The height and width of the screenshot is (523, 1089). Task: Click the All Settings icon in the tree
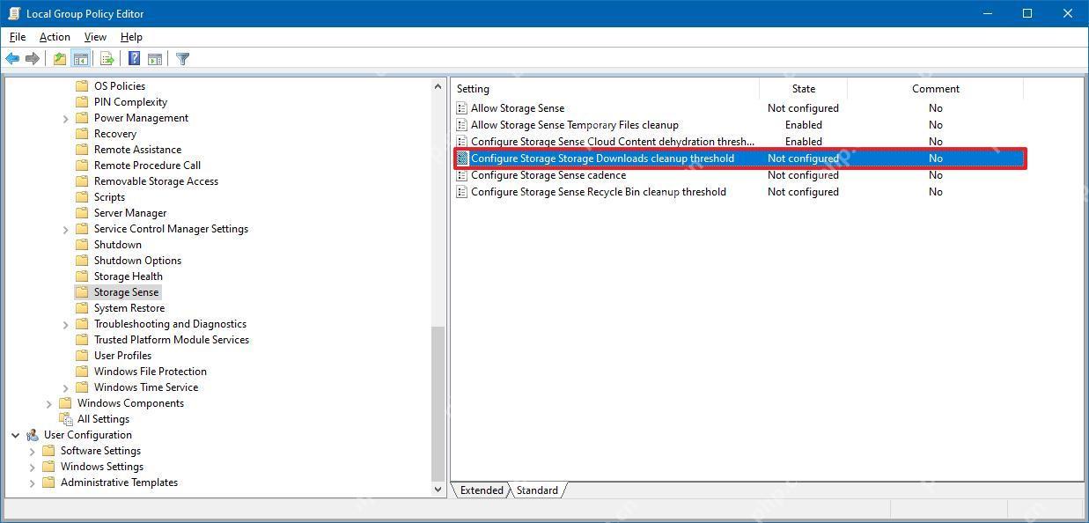[65, 419]
